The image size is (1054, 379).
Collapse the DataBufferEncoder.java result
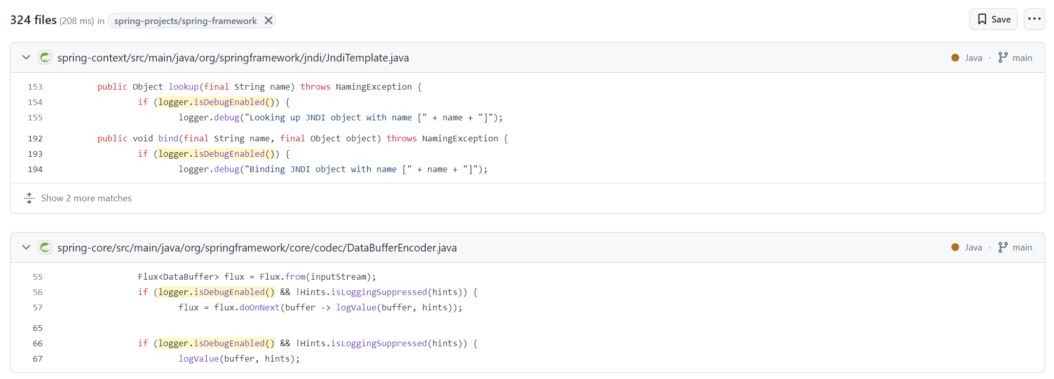point(26,247)
